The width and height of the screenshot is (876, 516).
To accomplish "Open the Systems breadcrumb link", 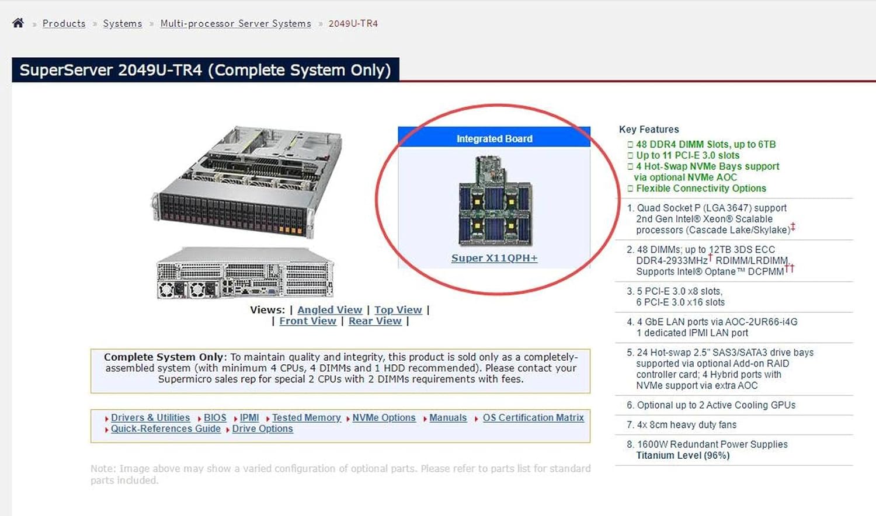I will pyautogui.click(x=123, y=23).
